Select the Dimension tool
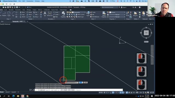This screenshot has width=175, height=98. [x=50, y=14]
